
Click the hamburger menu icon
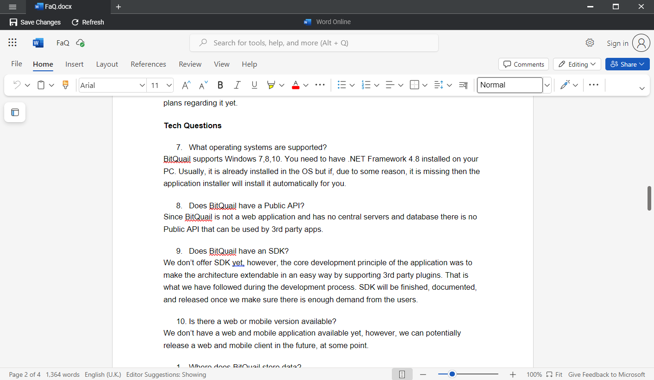click(x=13, y=7)
